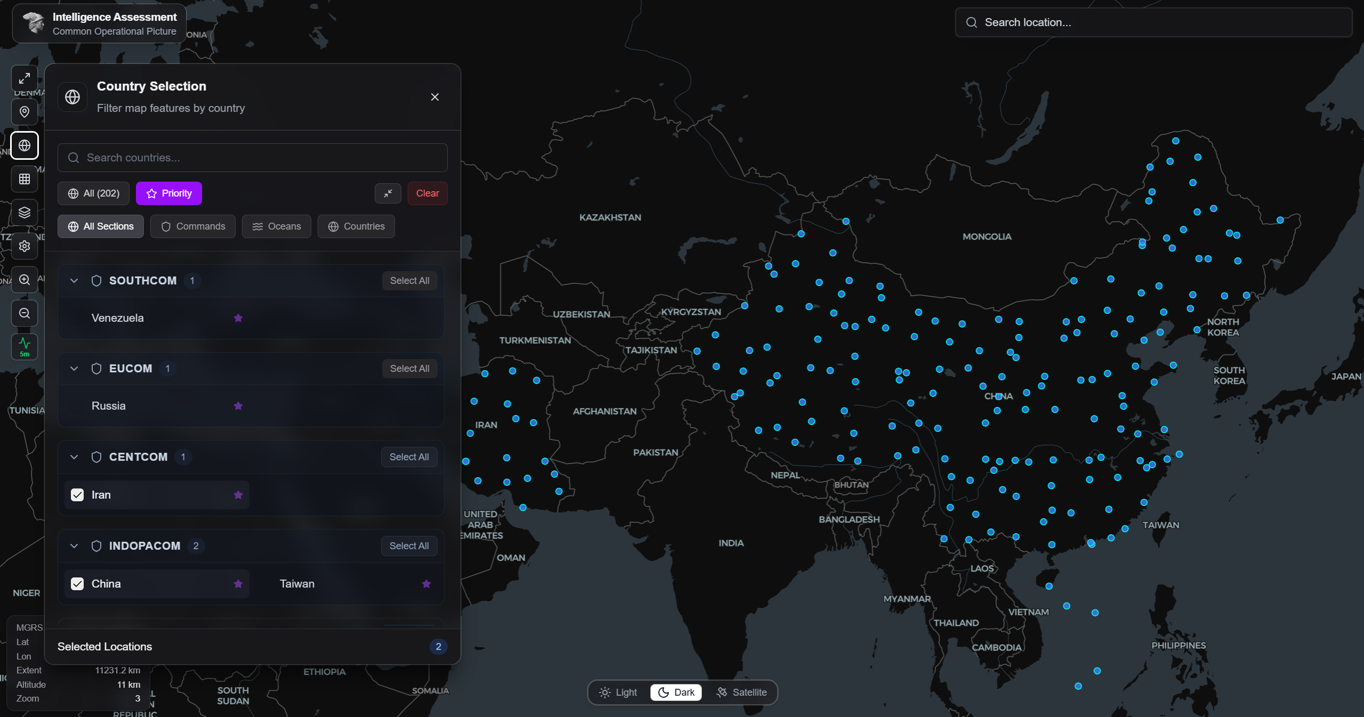Click the KAZAKHSTAN map label
The height and width of the screenshot is (717, 1364).
point(610,217)
